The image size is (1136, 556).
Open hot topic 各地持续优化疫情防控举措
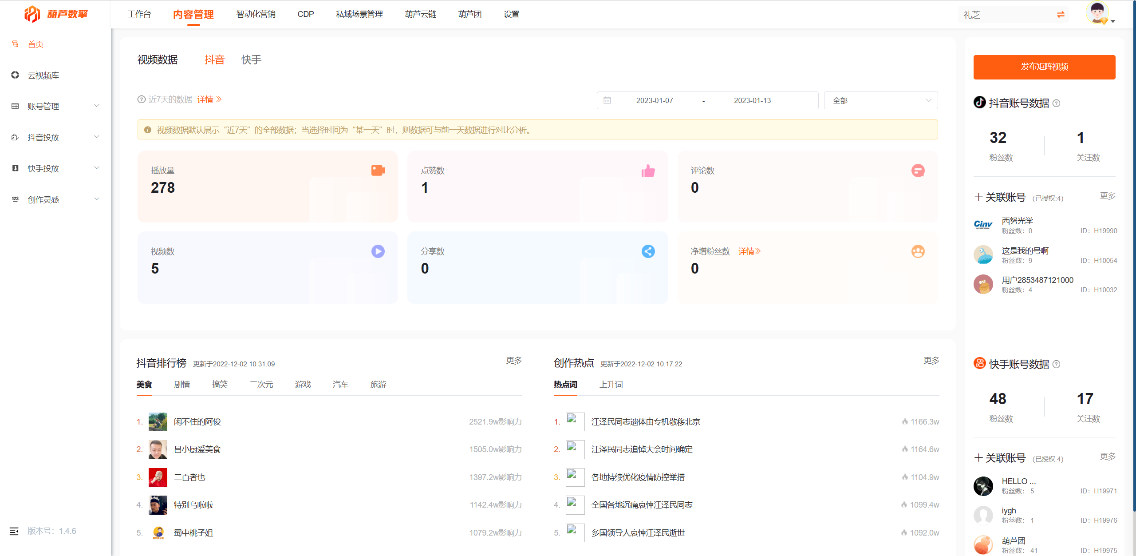coord(638,477)
